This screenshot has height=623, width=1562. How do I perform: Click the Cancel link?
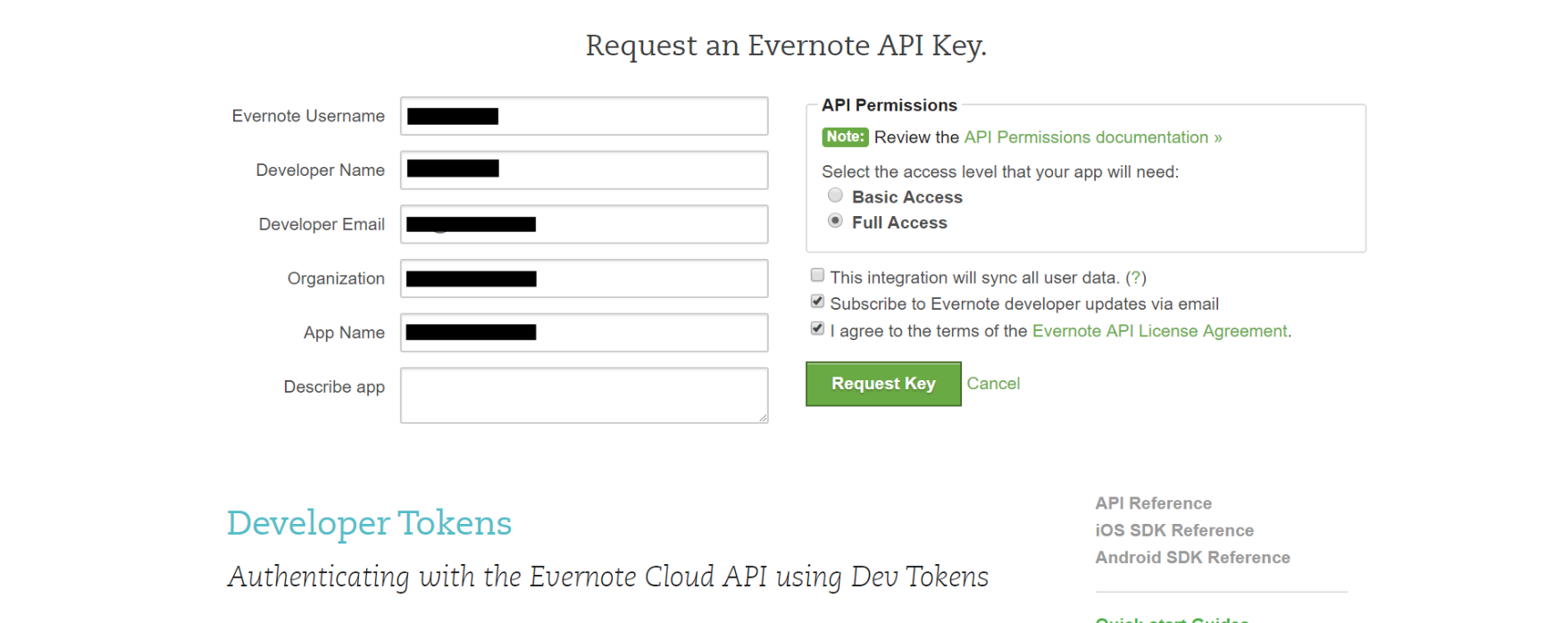(x=993, y=384)
